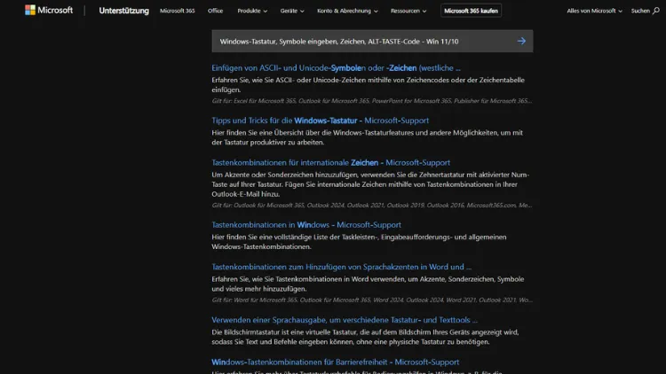Open Windows-Tastenkombinationen für Barrierefreiheit result

pos(335,362)
